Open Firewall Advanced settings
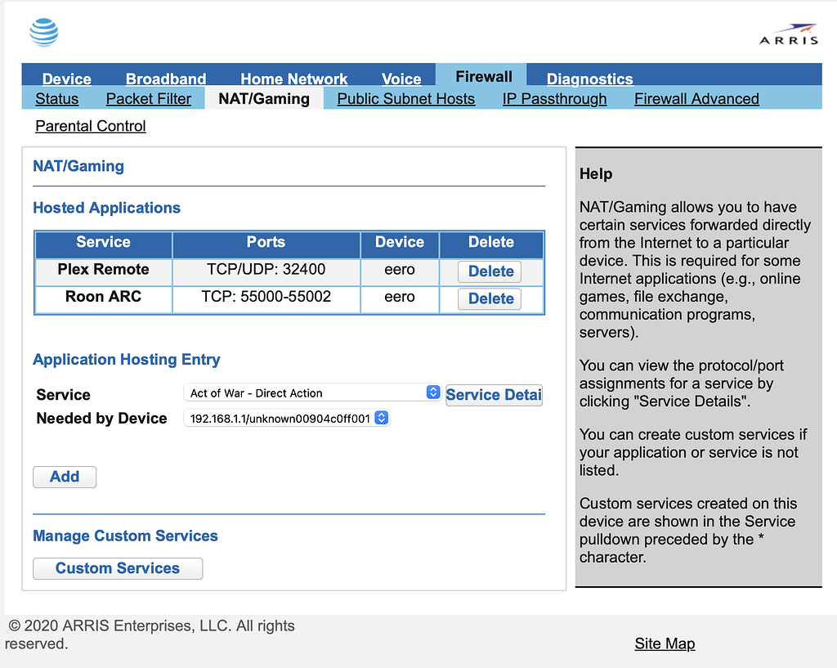The image size is (837, 668). [x=696, y=99]
